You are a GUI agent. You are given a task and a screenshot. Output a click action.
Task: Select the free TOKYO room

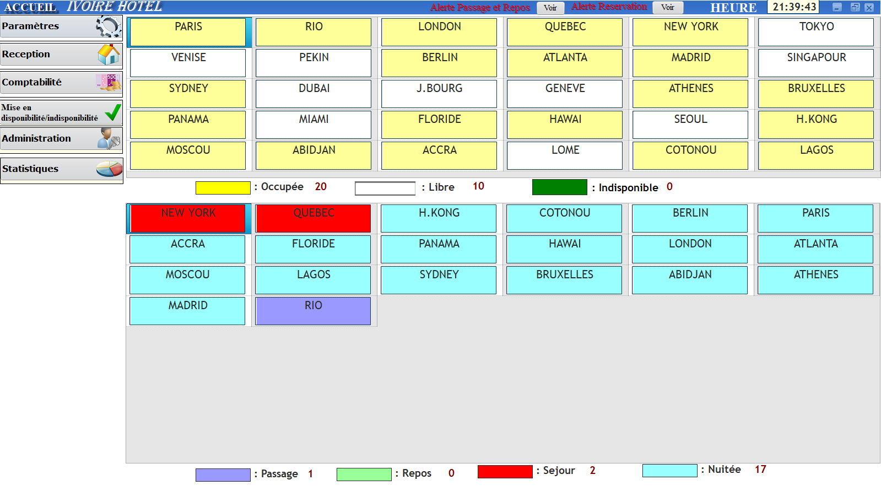816,33
